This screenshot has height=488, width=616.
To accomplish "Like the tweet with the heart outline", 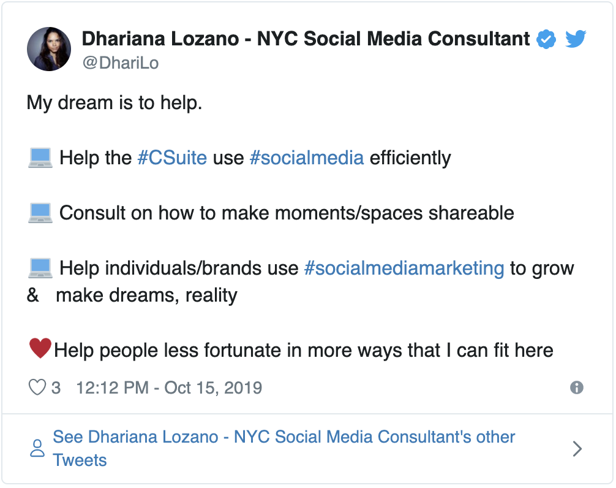I will coord(37,387).
